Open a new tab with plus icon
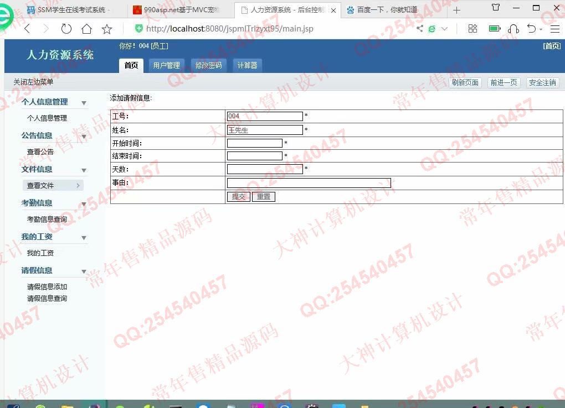 point(456,10)
